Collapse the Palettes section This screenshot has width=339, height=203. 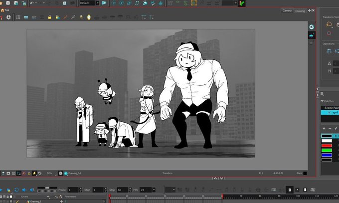click(322, 101)
